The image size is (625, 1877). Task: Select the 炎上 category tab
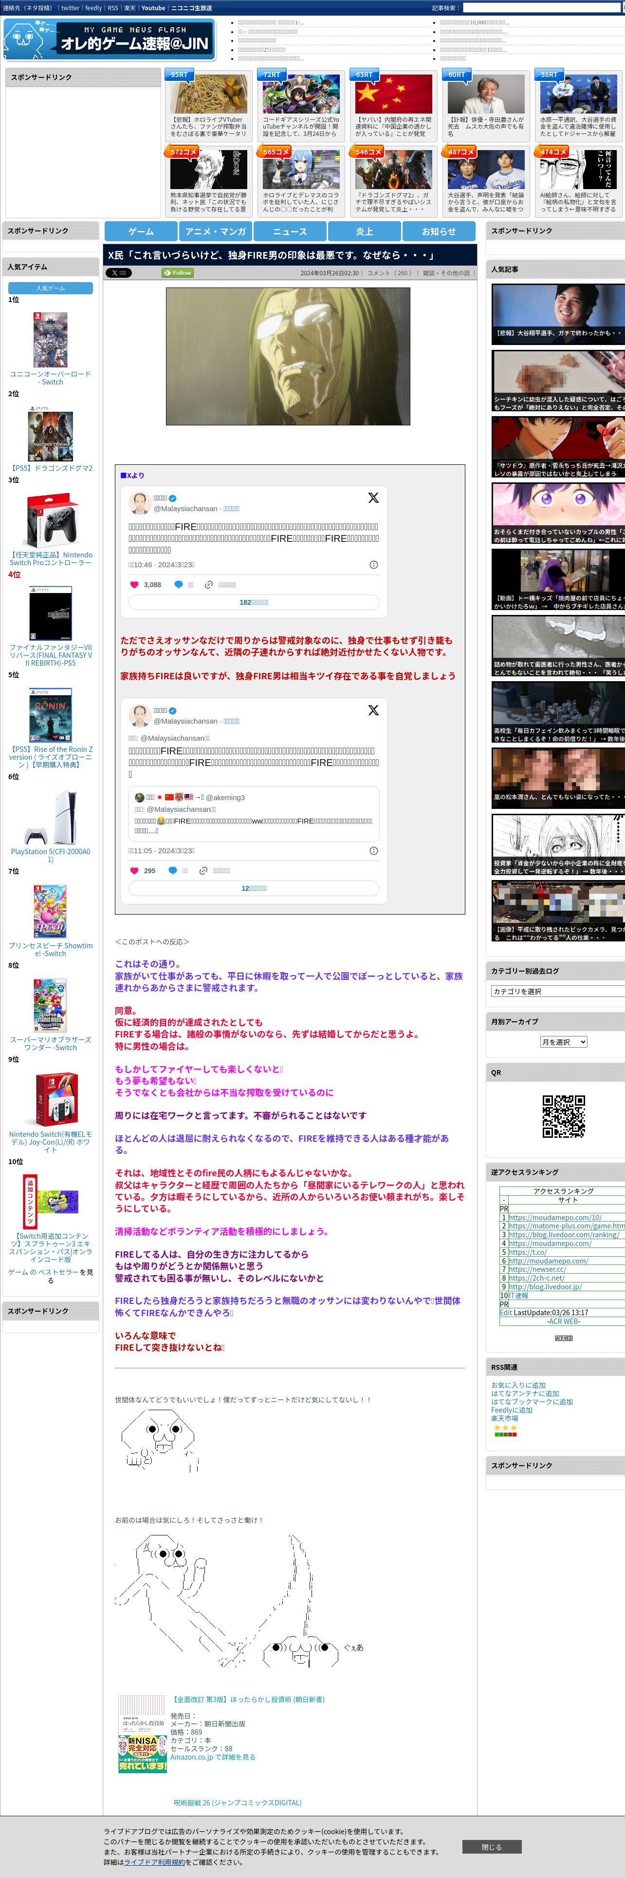(365, 231)
